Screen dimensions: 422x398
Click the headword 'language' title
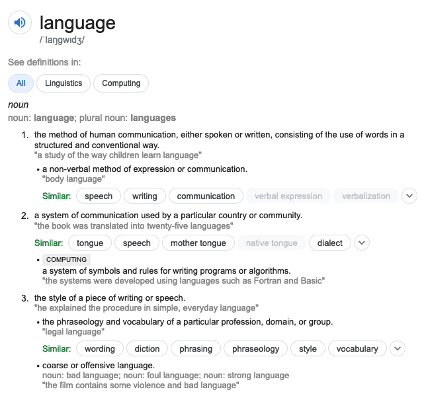tap(77, 23)
